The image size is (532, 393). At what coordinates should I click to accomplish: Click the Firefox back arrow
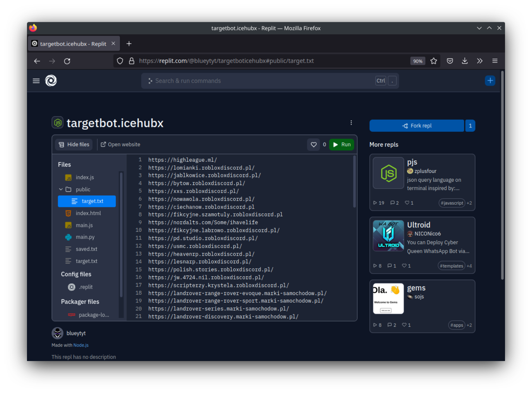(37, 61)
